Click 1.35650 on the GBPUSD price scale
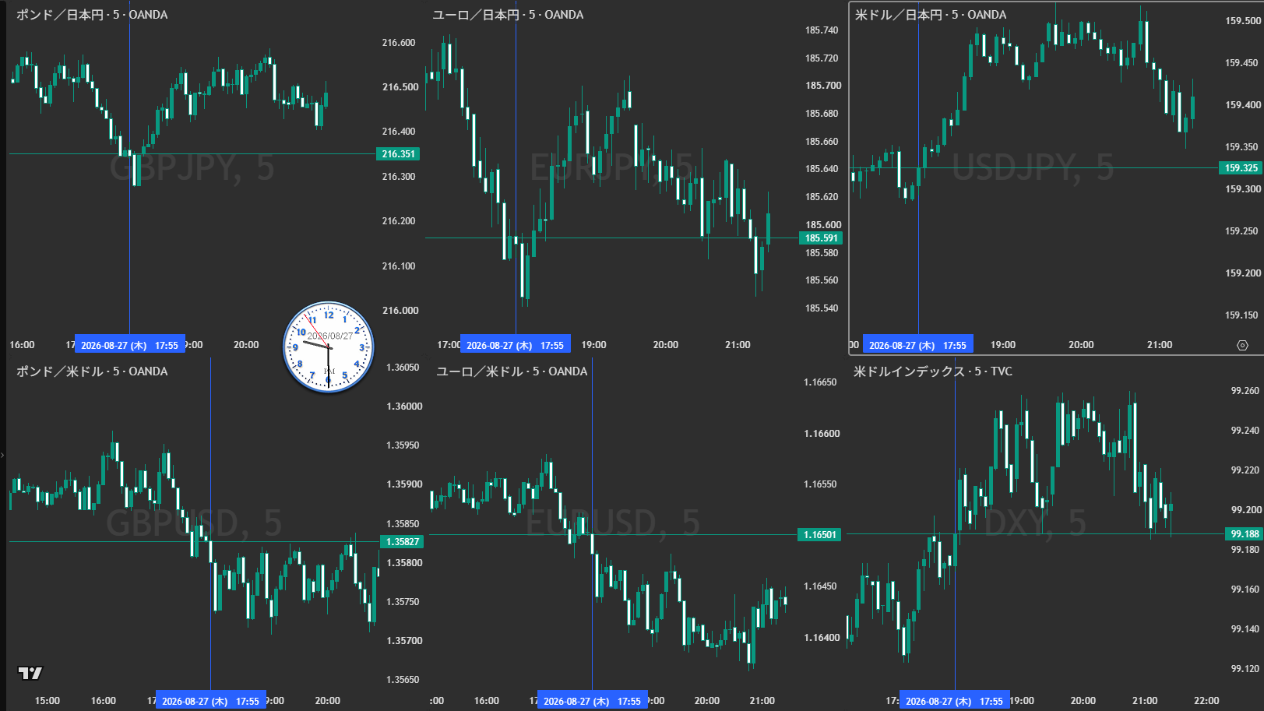Image resolution: width=1264 pixels, height=711 pixels. 403,680
